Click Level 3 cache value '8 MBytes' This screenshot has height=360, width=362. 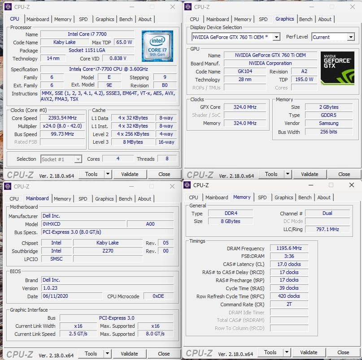[133, 142]
